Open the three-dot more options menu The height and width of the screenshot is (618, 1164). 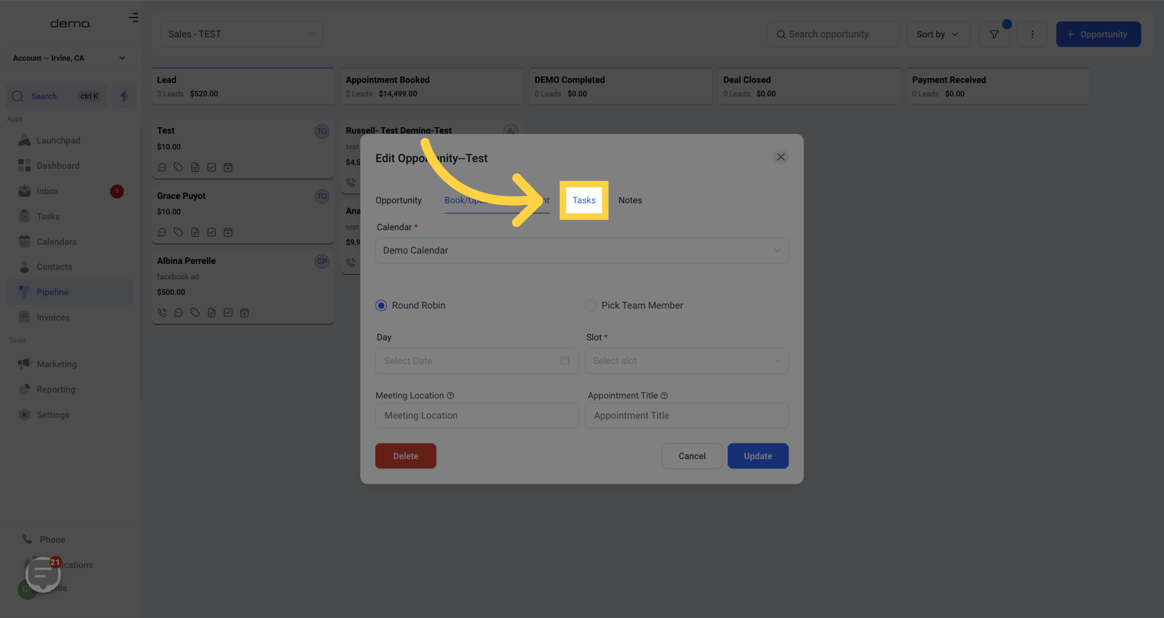coord(1032,34)
